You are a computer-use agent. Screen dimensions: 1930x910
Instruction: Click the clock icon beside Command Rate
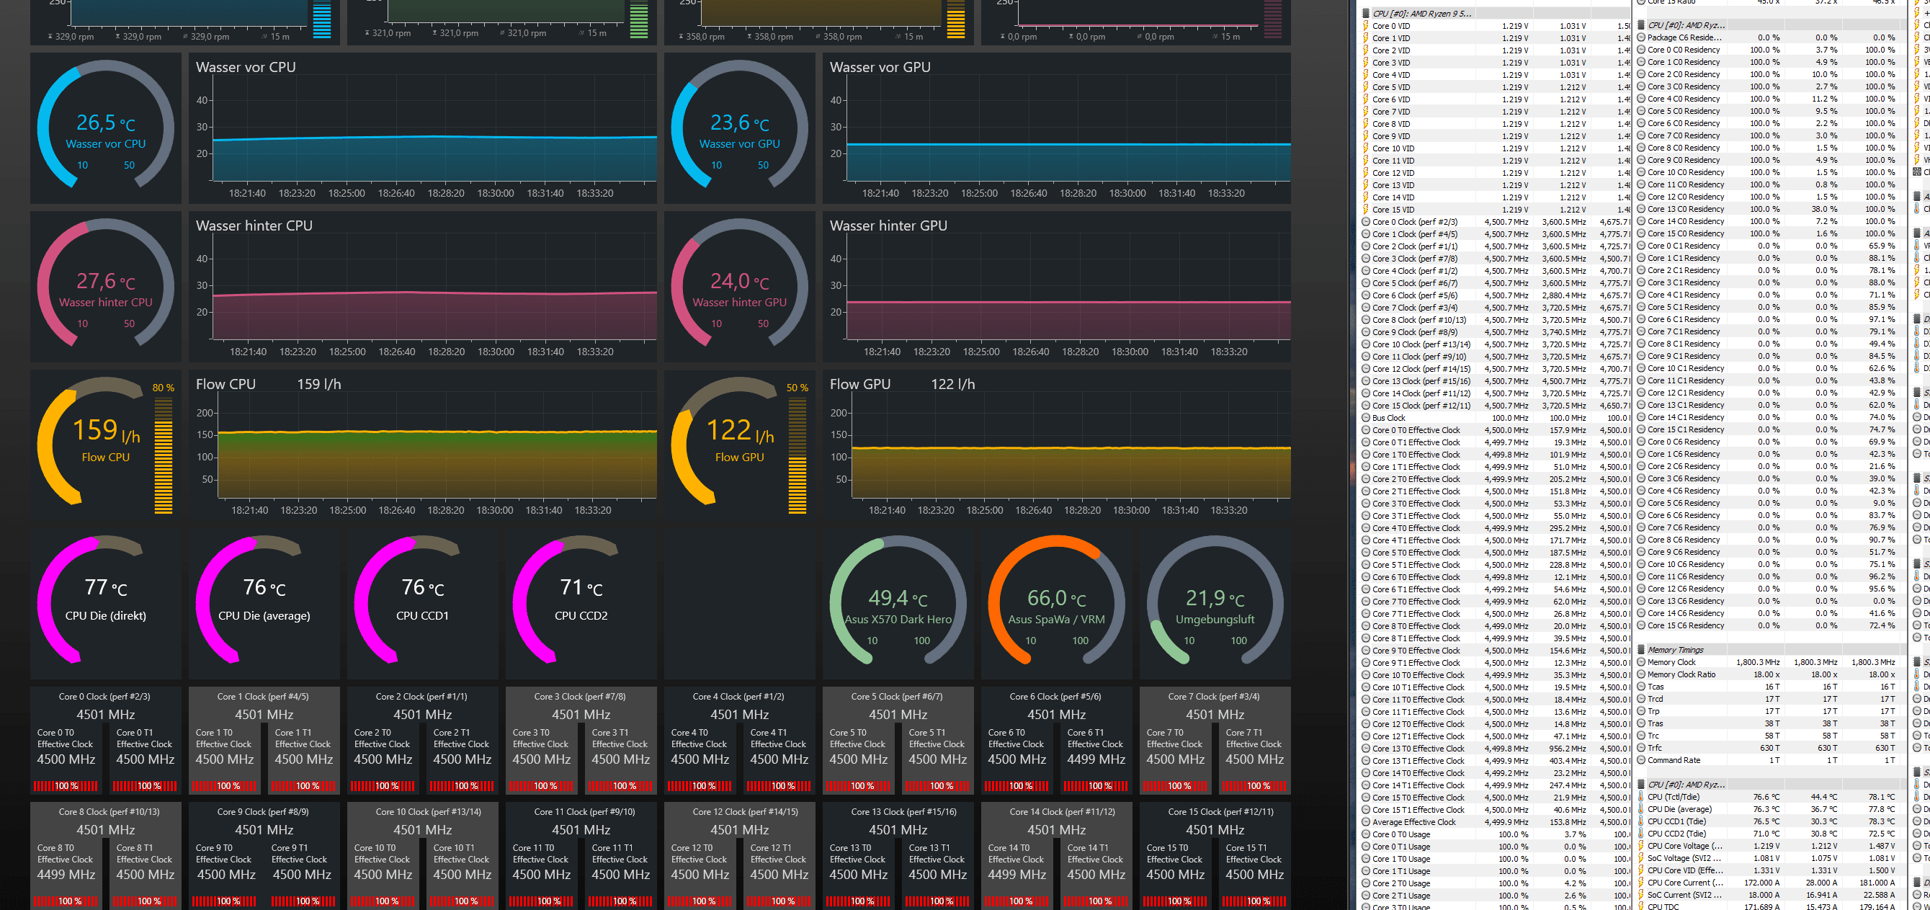coord(1641,760)
